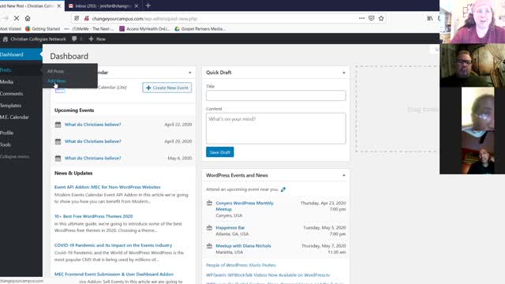
Task: Open Conyers WordPress Monthly Meetup link
Action: pyautogui.click(x=245, y=206)
